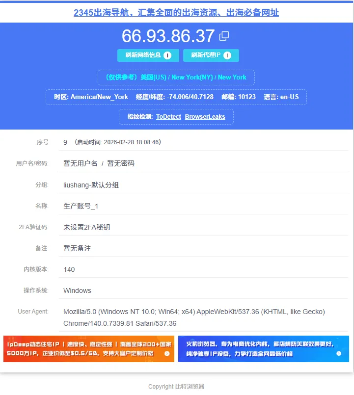The width and height of the screenshot is (354, 395).
Task: Click the postal code 10123
Action: pos(247,97)
